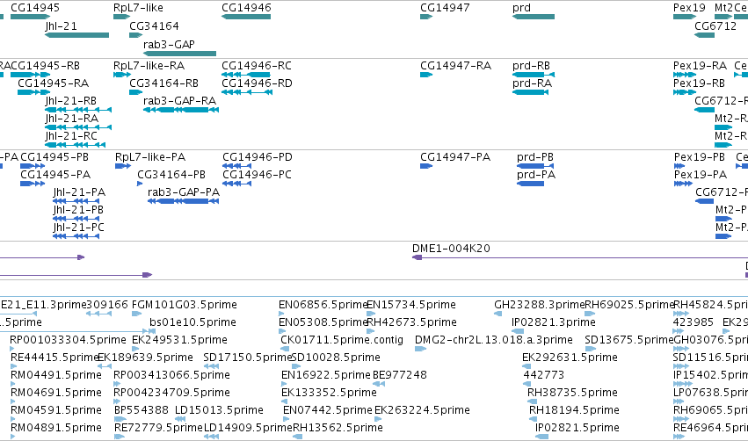
Task: Click the prd gene bar
Action: (x=534, y=17)
